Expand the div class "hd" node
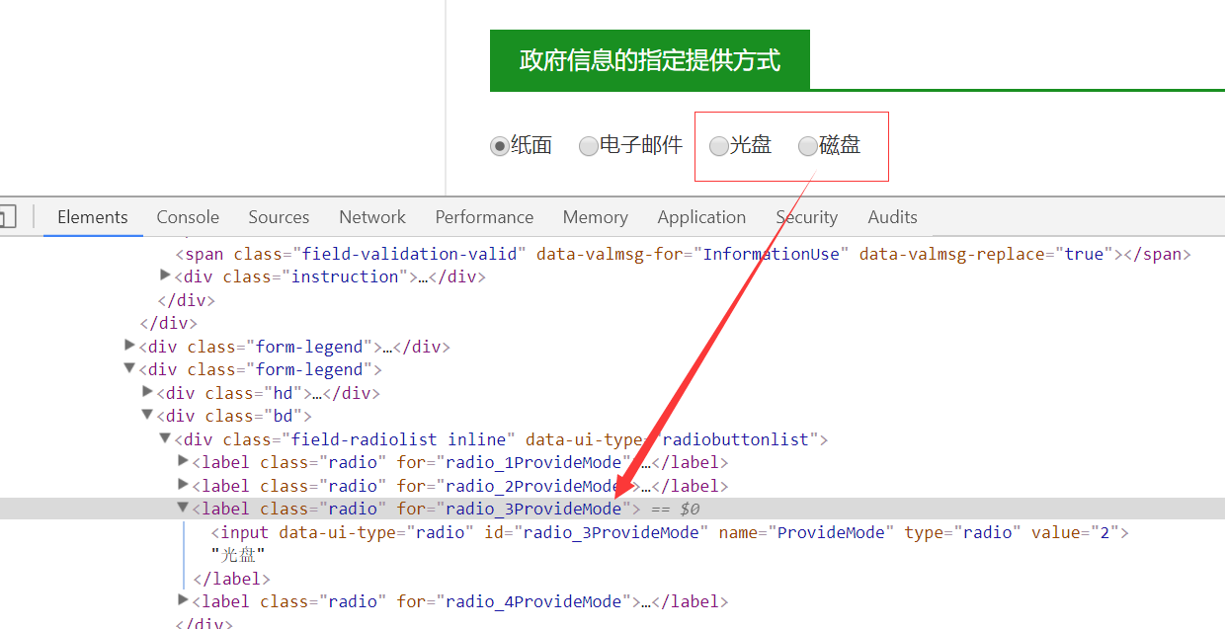1225x629 pixels. click(148, 392)
